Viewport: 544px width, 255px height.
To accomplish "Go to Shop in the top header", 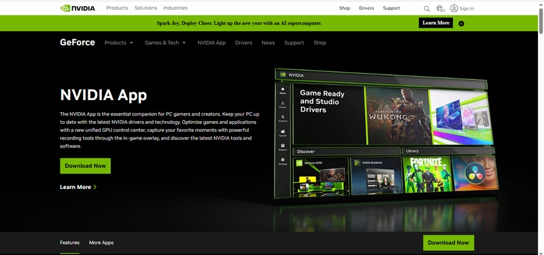I will (345, 8).
